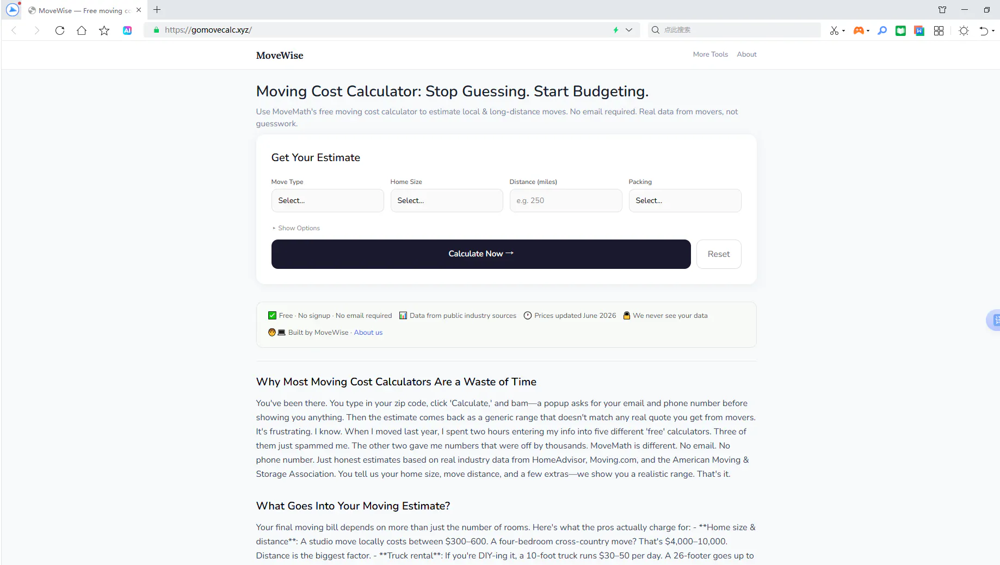
Task: Click 'Data from public industry sources' text
Action: tap(463, 316)
